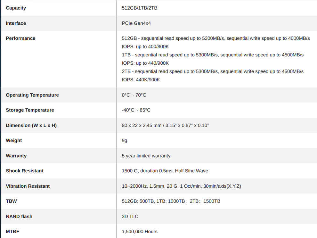317x238 pixels.
Task: Click the Interface label
Action: coord(16,23)
